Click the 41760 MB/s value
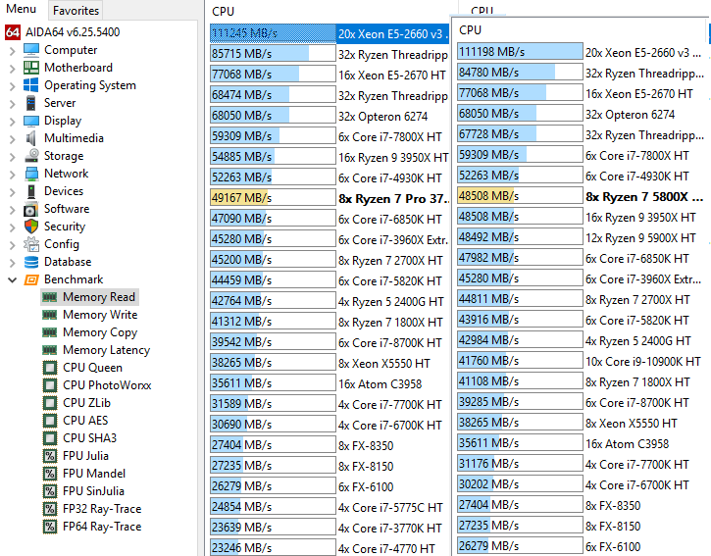This screenshot has width=711, height=556. click(488, 361)
